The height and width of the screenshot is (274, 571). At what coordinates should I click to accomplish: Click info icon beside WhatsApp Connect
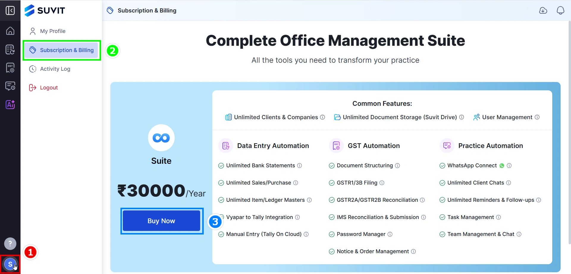pos(509,166)
